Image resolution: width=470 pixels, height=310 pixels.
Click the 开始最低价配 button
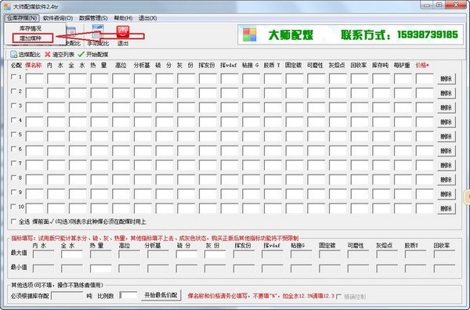click(161, 295)
